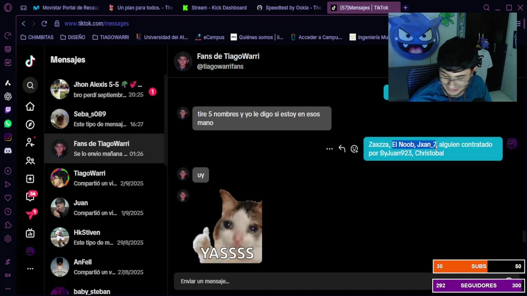527x296 pixels.
Task: Go to TikTok Home feed
Action: pyautogui.click(x=30, y=106)
